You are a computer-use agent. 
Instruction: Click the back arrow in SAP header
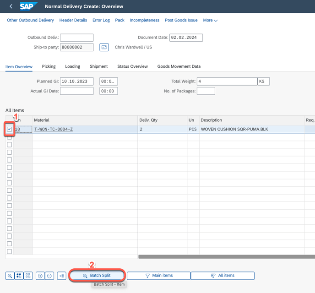pyautogui.click(x=11, y=6)
